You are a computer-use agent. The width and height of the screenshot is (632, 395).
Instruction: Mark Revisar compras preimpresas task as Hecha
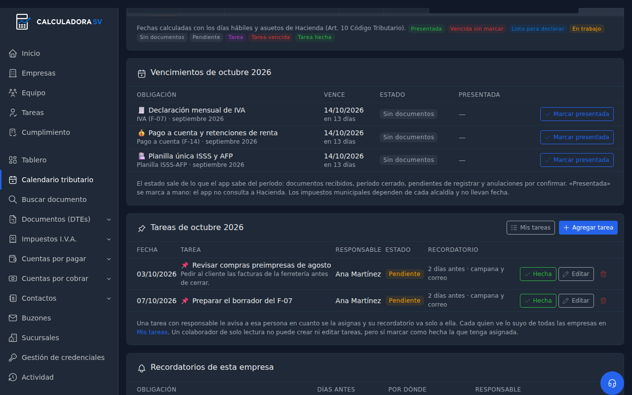[538, 274]
